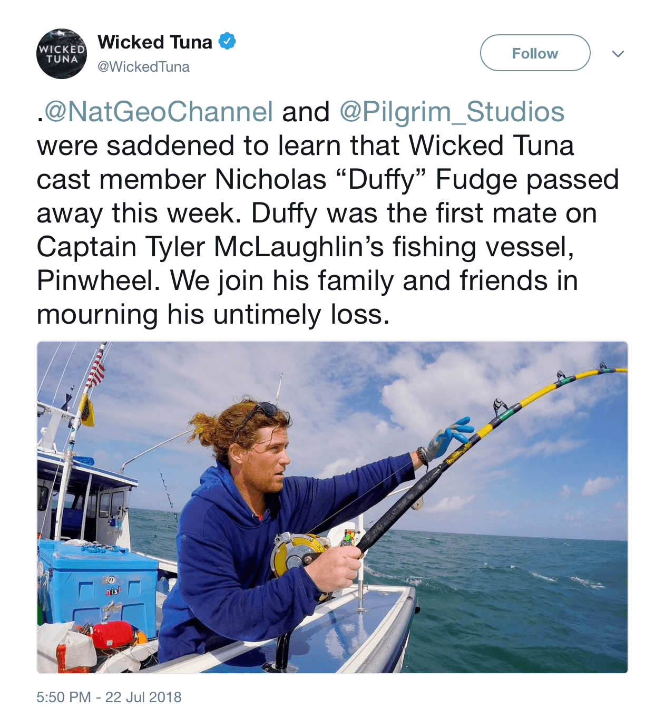Click the "Duffy" nickname in the tweet text
This screenshot has height=718, width=665.
382,179
